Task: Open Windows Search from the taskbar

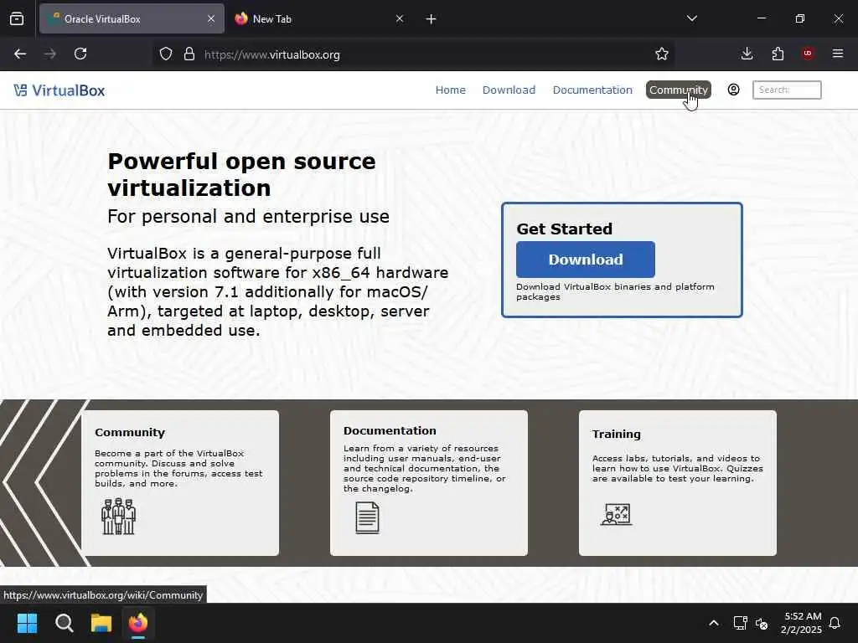Action: 64,623
